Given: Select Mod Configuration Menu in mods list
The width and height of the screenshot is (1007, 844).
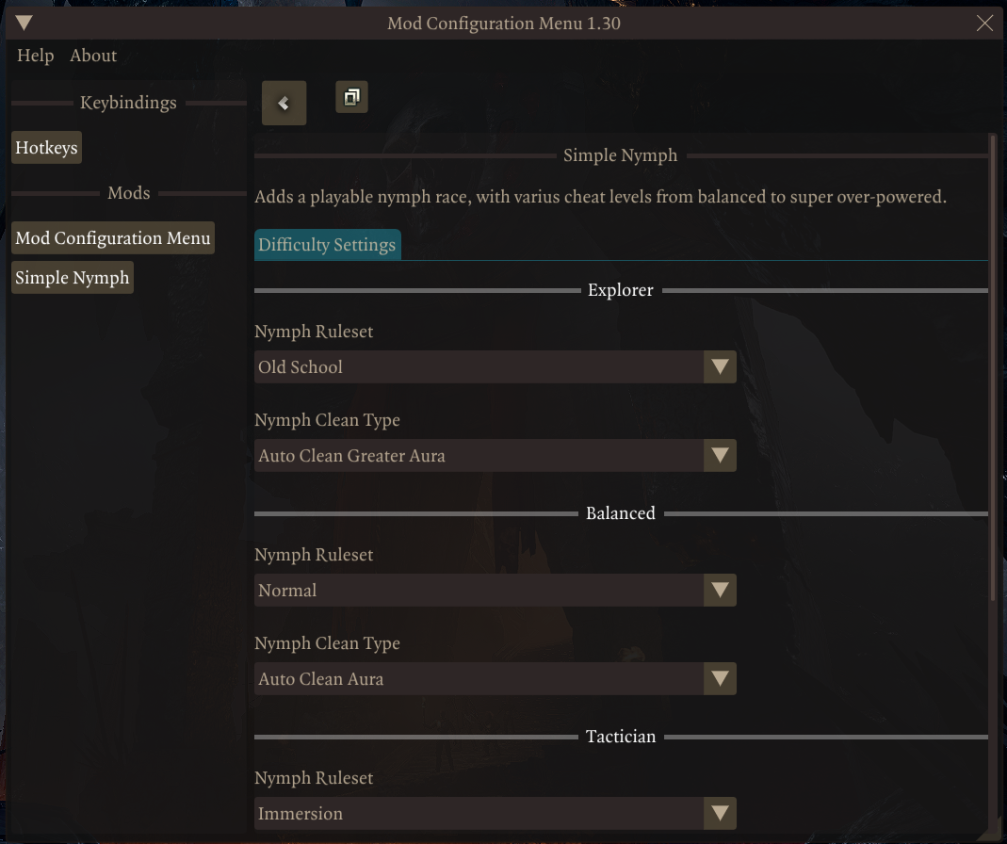Looking at the screenshot, I should pyautogui.click(x=113, y=237).
